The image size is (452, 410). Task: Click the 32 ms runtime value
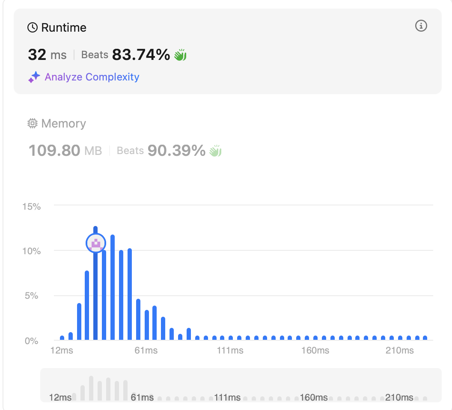(47, 55)
